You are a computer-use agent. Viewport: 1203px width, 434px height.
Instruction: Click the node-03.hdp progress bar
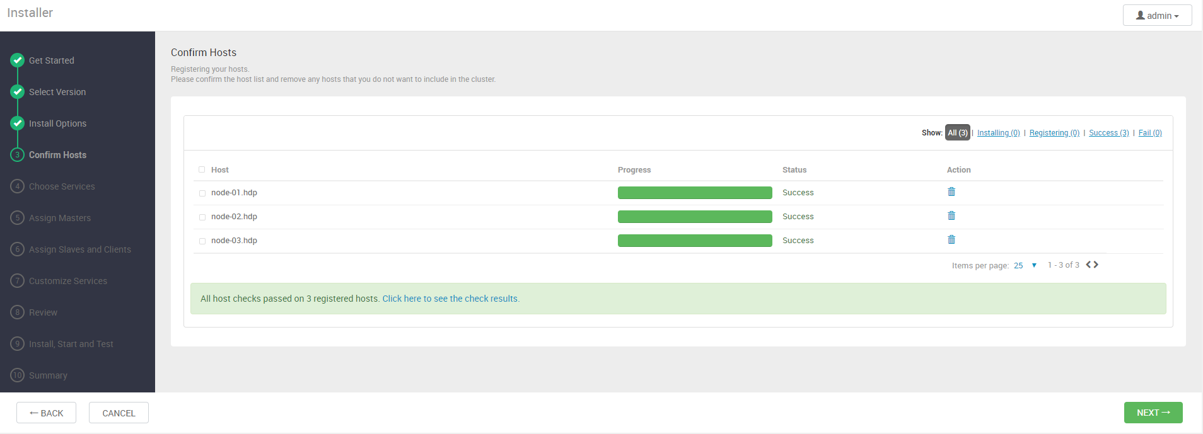(695, 241)
